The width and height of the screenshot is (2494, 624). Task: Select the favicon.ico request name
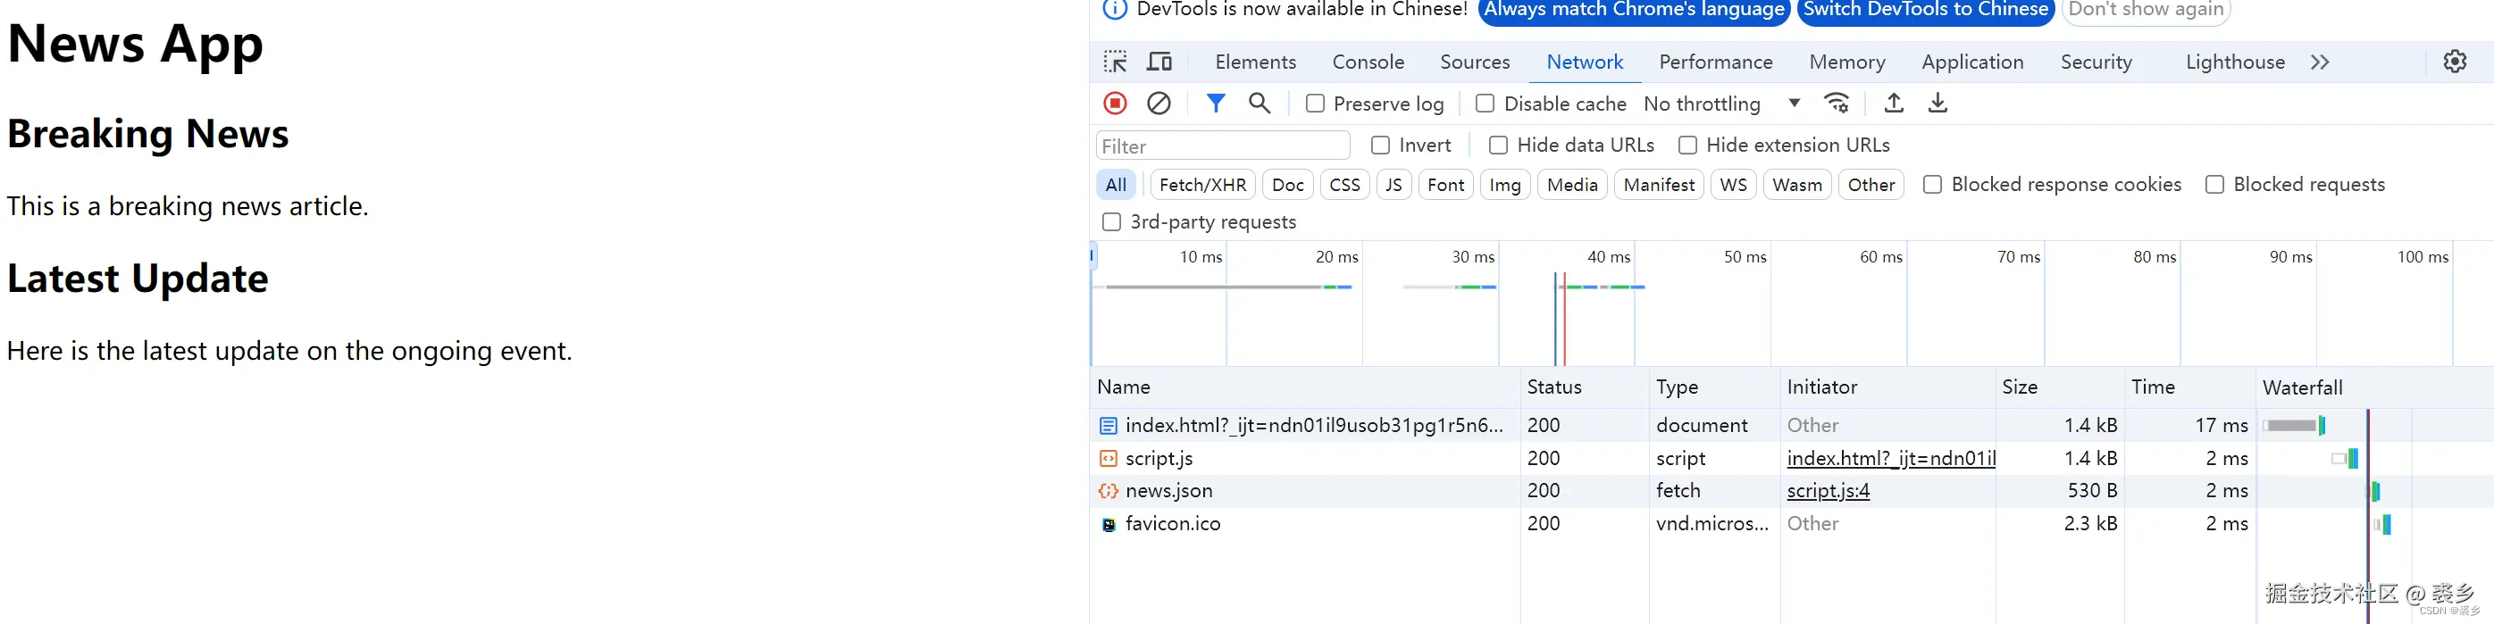pos(1173,524)
